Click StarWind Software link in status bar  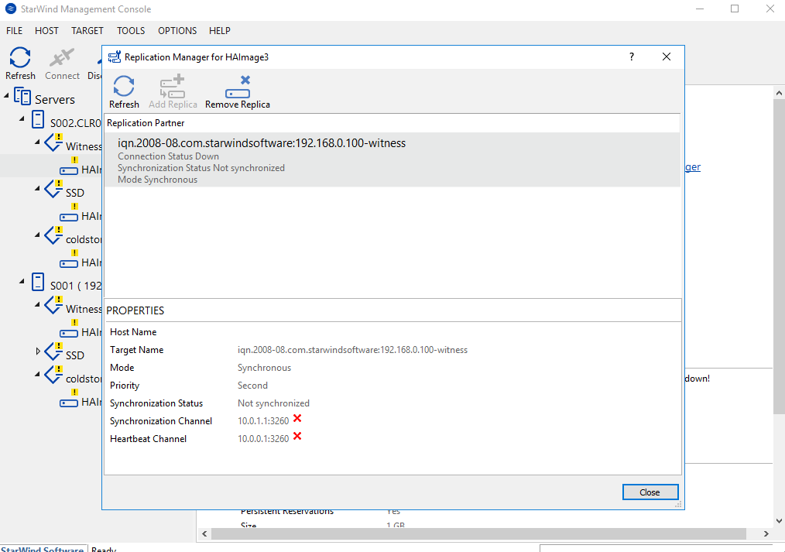click(42, 549)
